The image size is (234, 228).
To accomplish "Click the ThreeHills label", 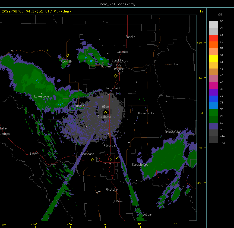I will coord(146,113).
